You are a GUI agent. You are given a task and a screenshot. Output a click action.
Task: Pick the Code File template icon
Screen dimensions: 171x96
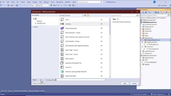click(x=62, y=67)
